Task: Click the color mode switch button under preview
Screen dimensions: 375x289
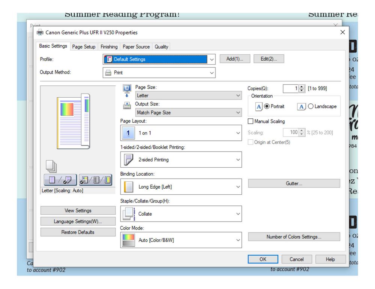Action: [95, 180]
